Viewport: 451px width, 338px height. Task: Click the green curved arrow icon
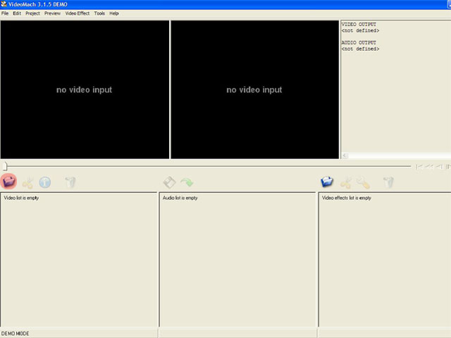187,182
